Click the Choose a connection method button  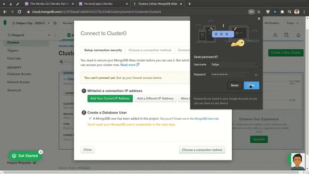coord(202,150)
